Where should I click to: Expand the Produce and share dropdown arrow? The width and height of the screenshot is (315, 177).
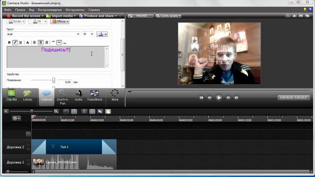point(116,16)
